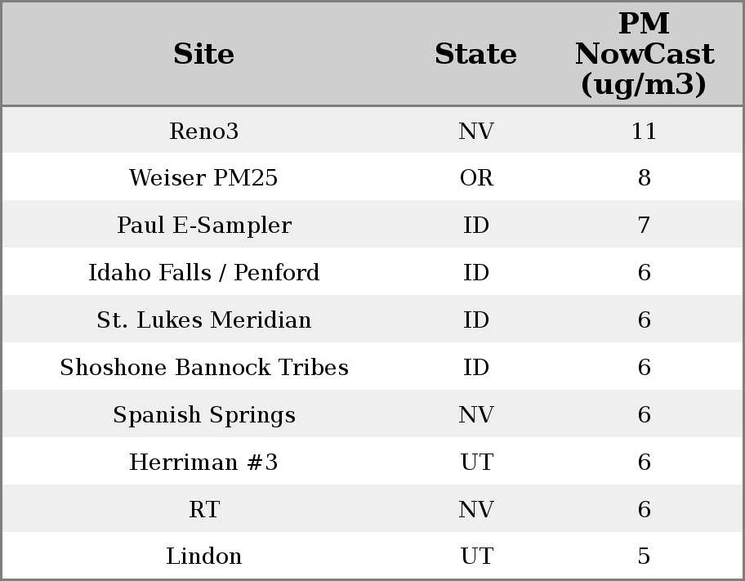This screenshot has width=745, height=581.
Task: Click the NowCast value 8 for Weiser PM25
Action: coord(644,178)
